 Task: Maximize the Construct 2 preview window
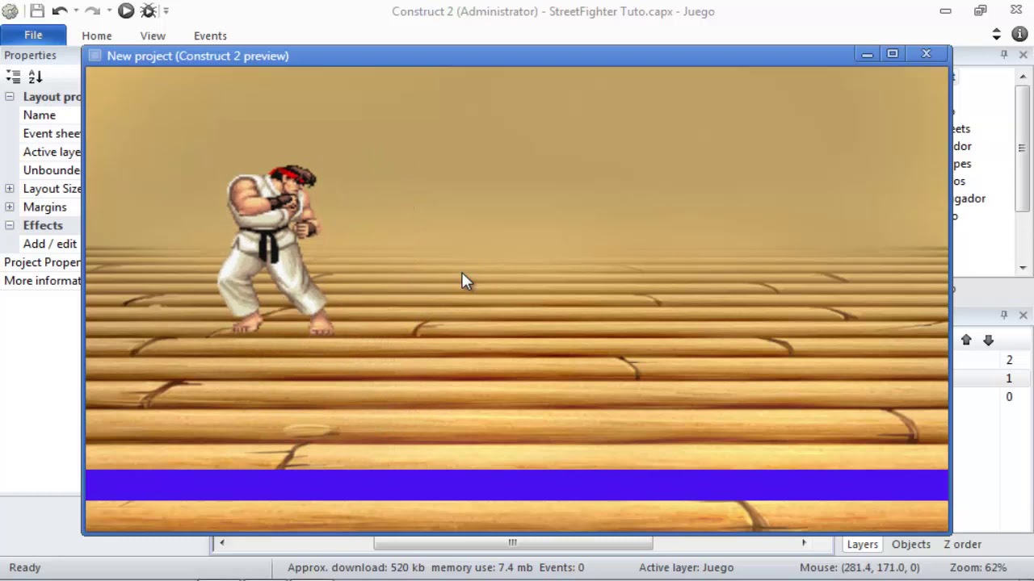(893, 54)
